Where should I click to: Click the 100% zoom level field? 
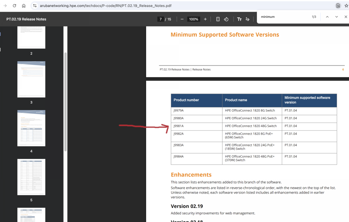coord(194,19)
